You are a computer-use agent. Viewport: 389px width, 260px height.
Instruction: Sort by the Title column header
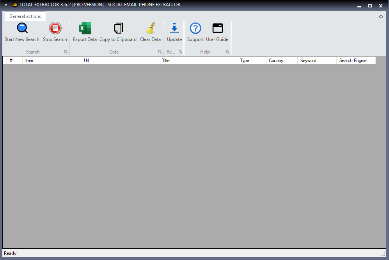(x=198, y=61)
